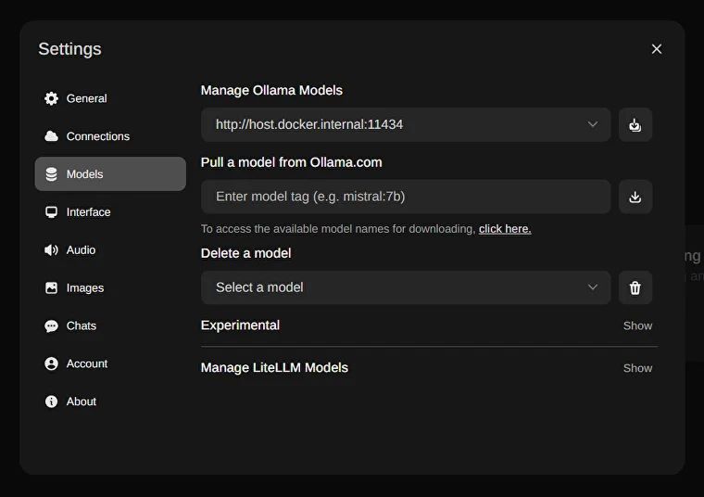Click the Manage LiteLLM Models heading

(274, 368)
